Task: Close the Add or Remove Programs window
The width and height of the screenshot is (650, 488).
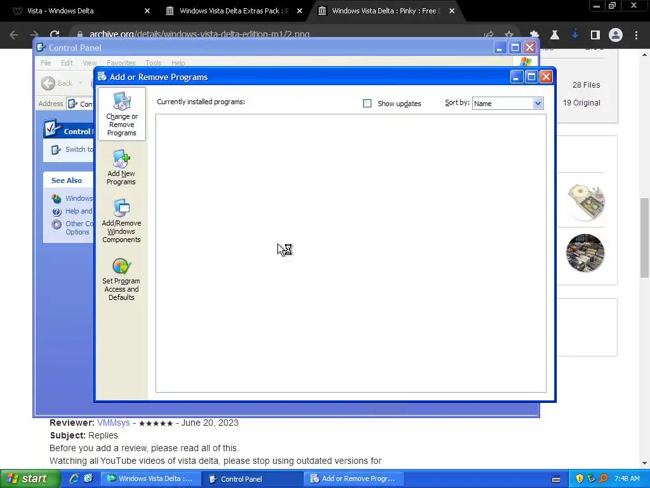Action: [546, 77]
